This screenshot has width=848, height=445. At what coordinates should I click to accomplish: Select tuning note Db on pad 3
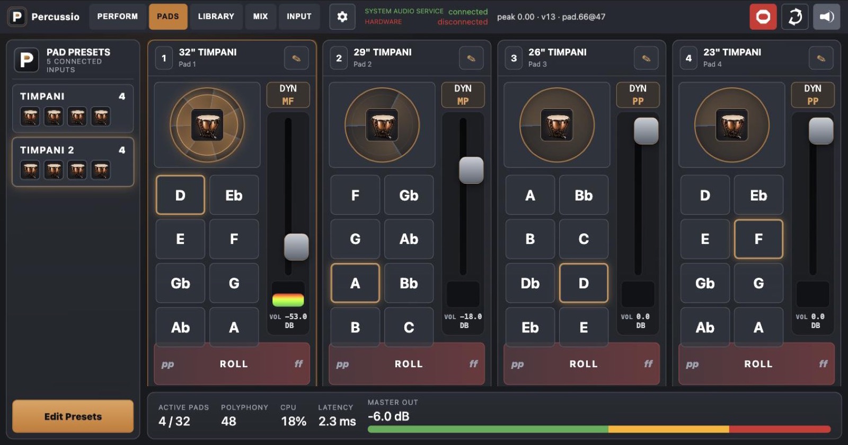[x=530, y=283]
